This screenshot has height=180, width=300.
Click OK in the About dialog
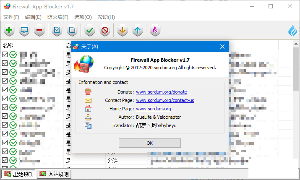tap(150, 143)
